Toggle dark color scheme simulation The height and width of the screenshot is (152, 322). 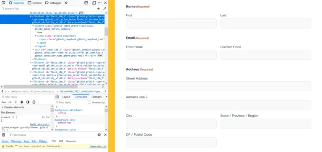pos(28,102)
